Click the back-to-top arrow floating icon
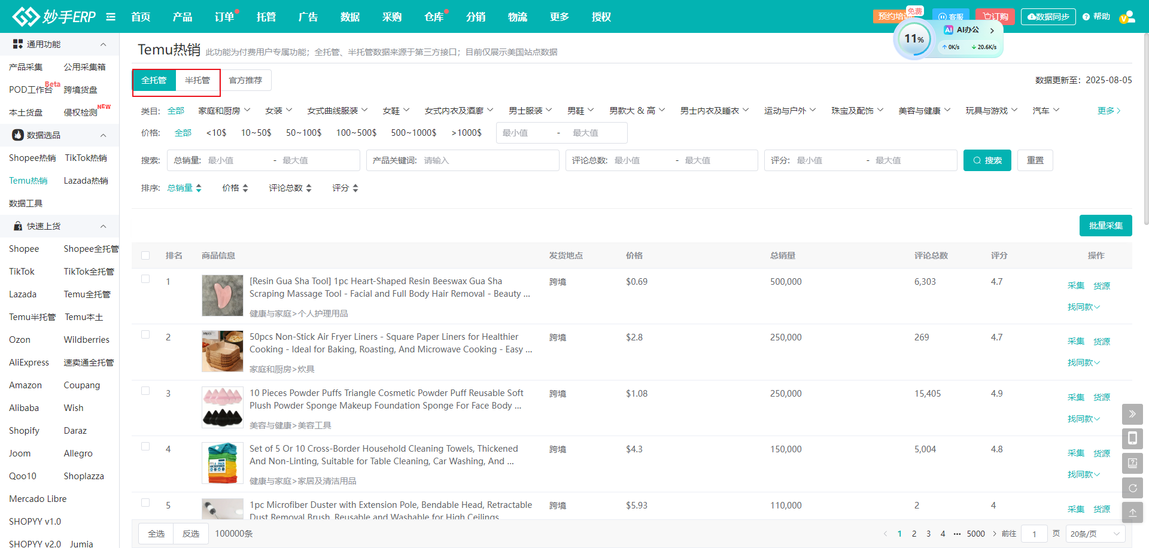Viewport: 1149px width, 548px height. pos(1132,512)
